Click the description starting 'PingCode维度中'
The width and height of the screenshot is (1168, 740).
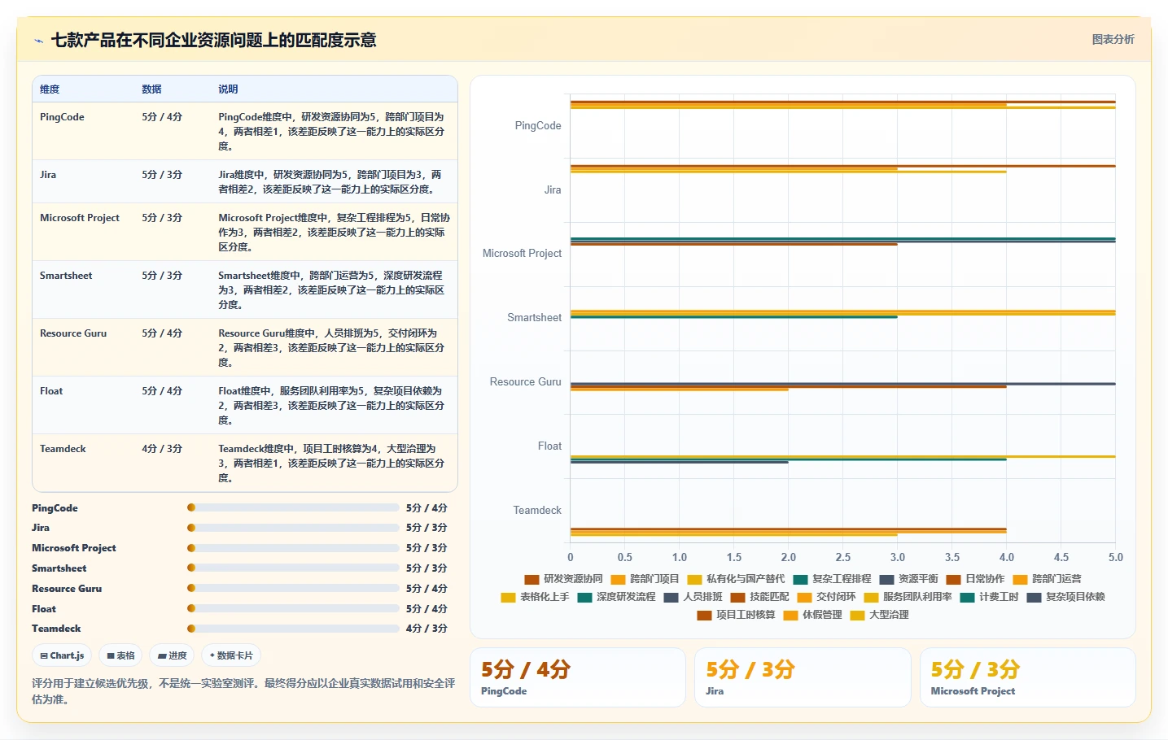pyautogui.click(x=332, y=132)
